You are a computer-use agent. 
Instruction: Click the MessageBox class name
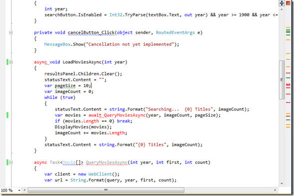point(57,44)
